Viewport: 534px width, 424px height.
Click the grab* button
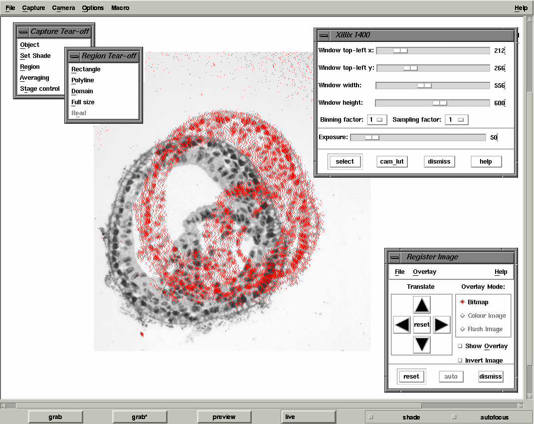coord(140,417)
